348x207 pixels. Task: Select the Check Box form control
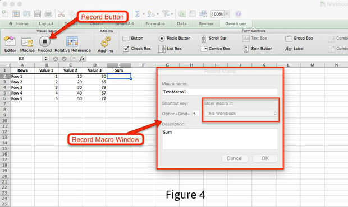tap(137, 49)
